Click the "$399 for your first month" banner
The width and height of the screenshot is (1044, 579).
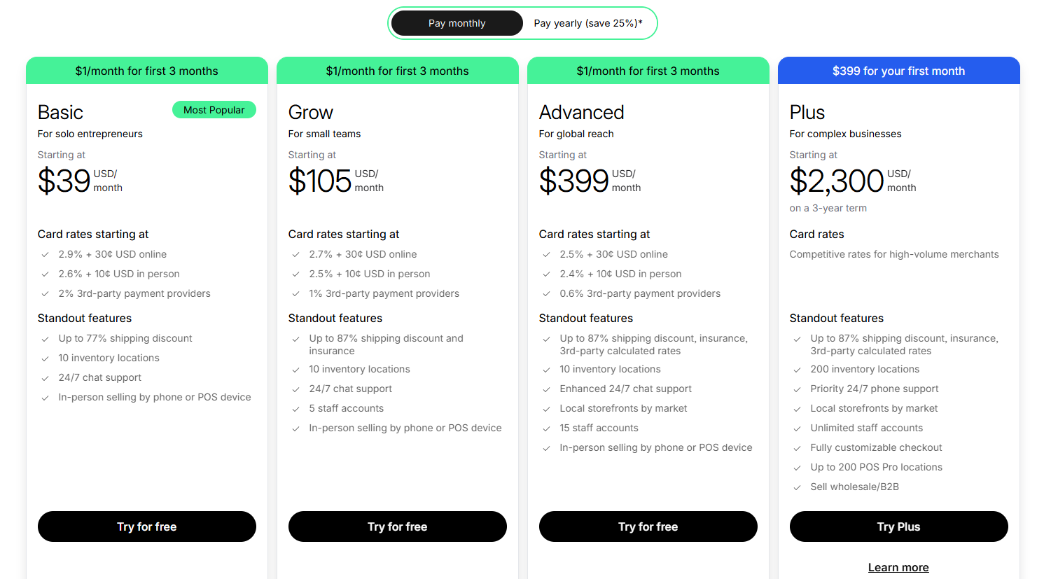click(898, 71)
